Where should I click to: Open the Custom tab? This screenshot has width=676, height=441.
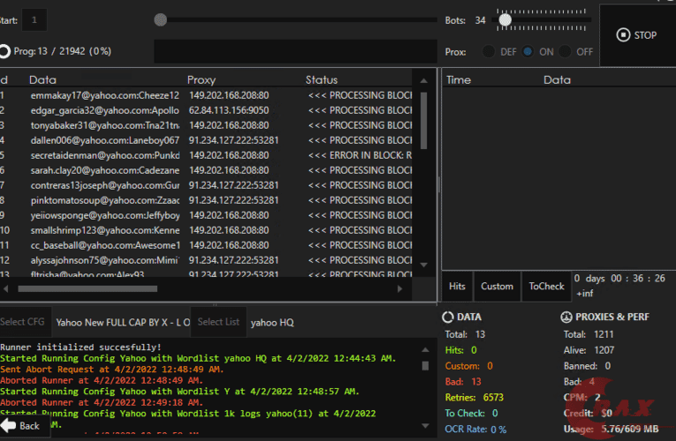tap(497, 286)
